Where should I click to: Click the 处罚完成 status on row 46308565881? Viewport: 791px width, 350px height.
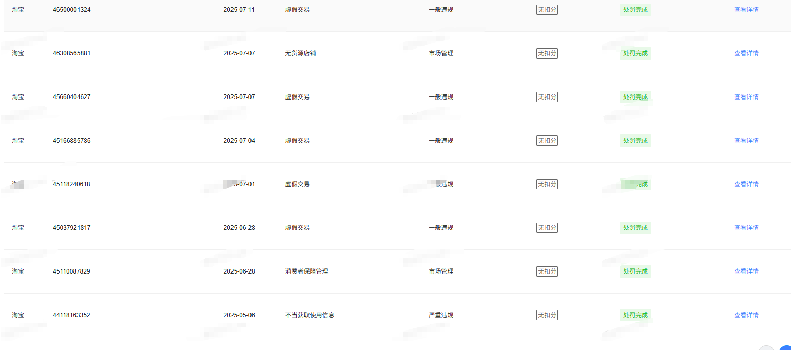(x=635, y=53)
